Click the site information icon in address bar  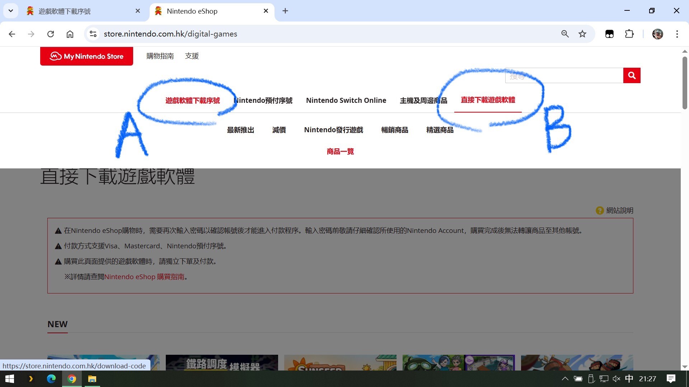coord(93,34)
